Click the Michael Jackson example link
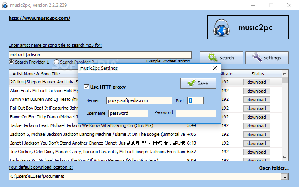This screenshot has width=299, height=187. (177, 61)
